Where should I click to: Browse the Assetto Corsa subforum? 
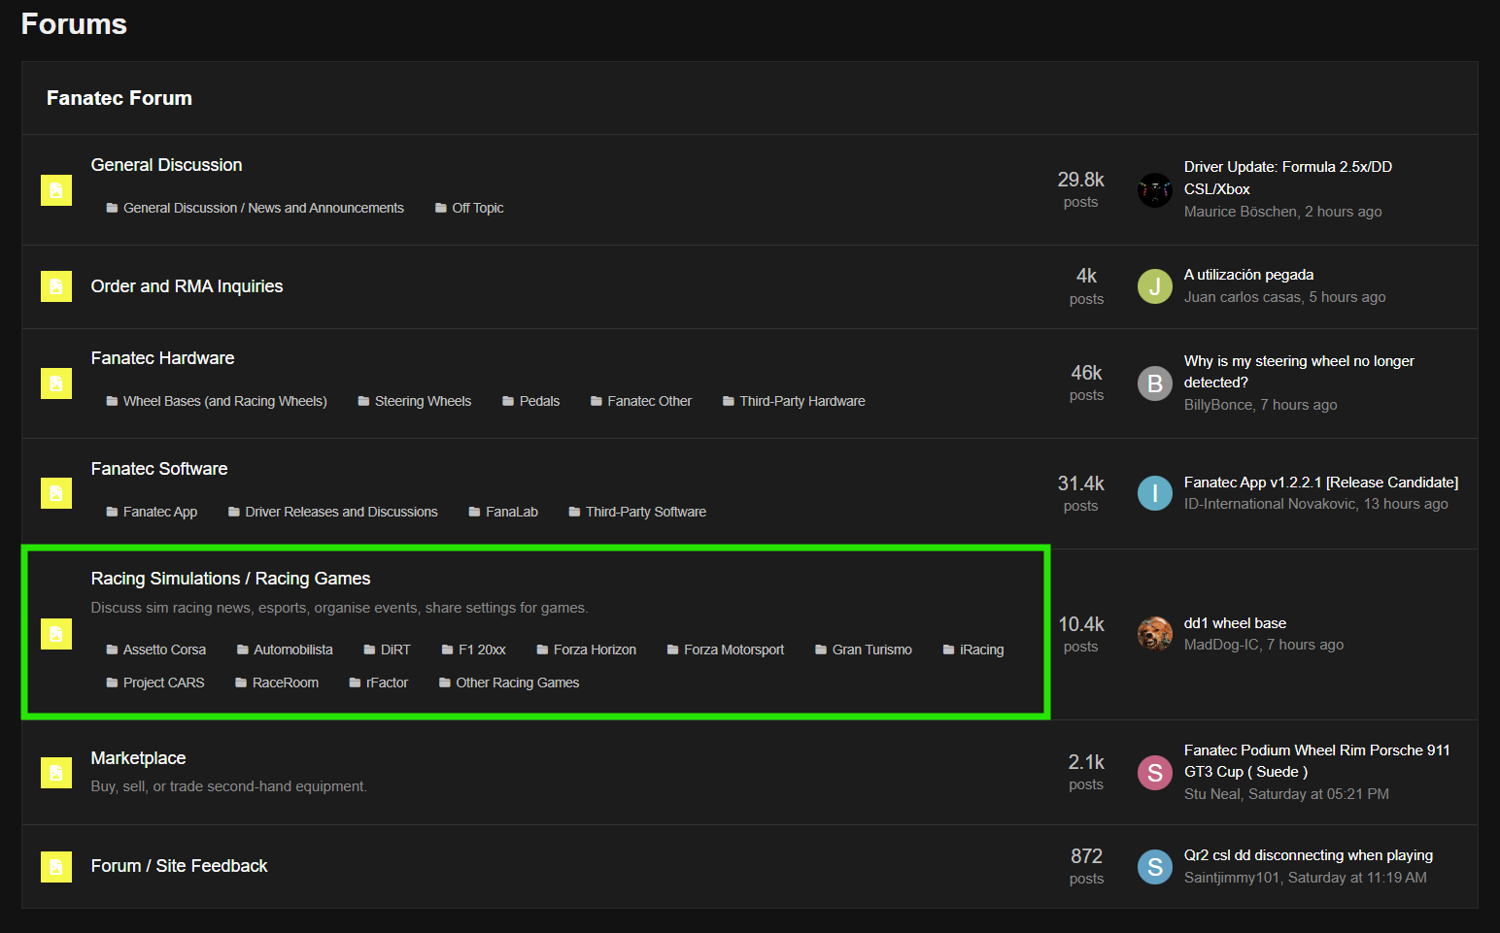click(x=164, y=650)
